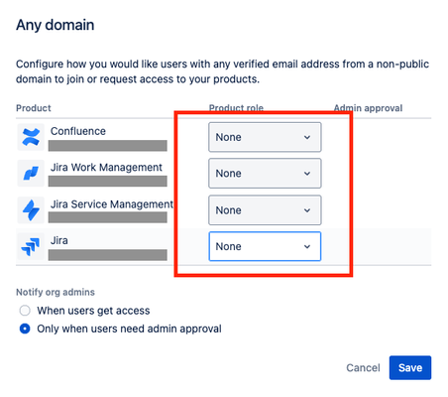Viewport: 448px width, 397px height.
Task: Click the 'Admin approval' column header
Action: 368,108
